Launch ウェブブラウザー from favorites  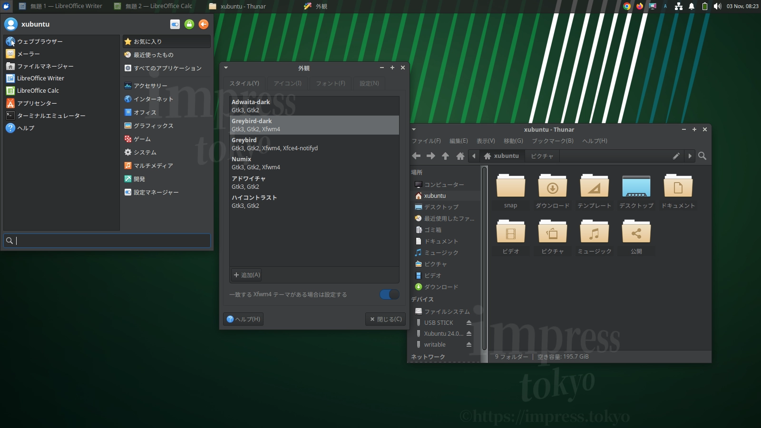click(x=61, y=41)
